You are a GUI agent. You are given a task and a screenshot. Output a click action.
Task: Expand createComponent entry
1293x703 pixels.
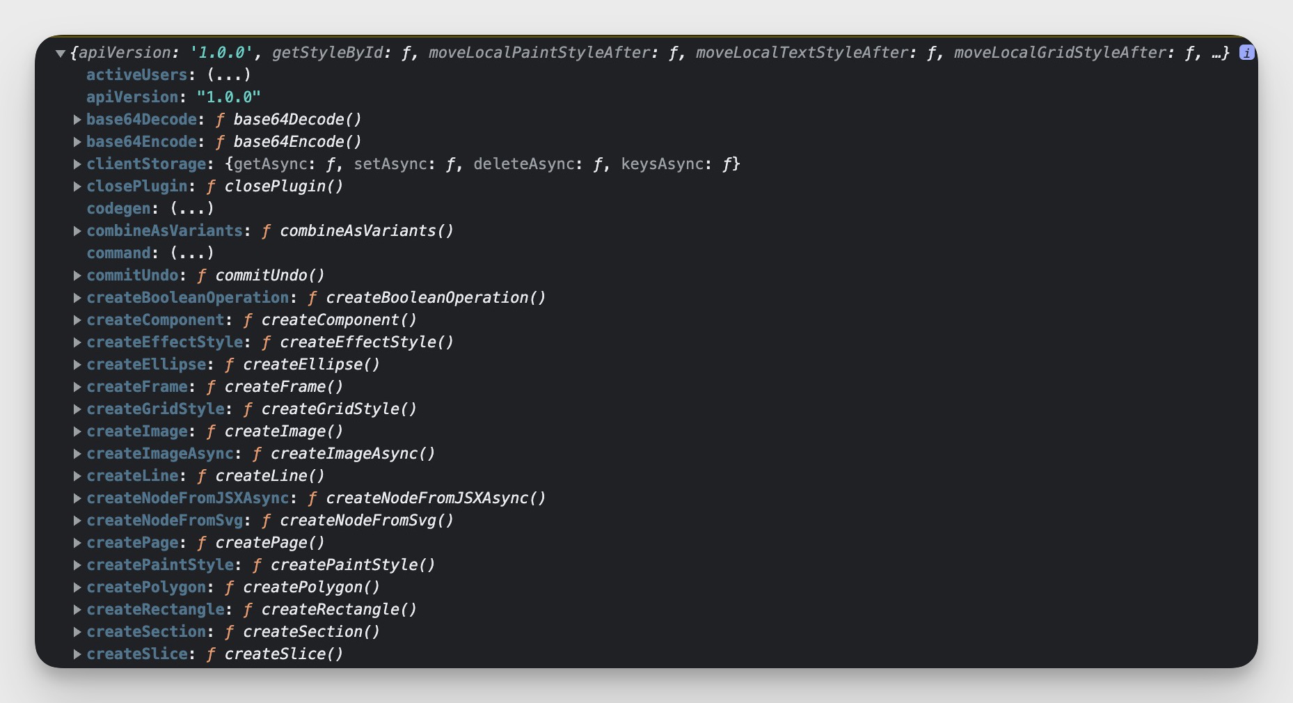click(x=77, y=320)
